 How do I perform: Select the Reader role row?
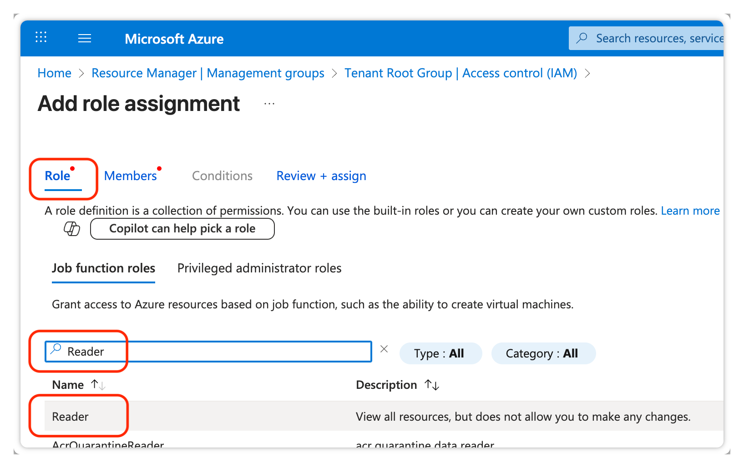click(x=384, y=416)
